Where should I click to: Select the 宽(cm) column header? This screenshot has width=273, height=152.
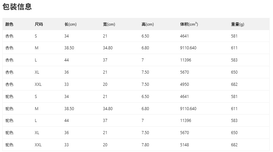tap(109, 24)
